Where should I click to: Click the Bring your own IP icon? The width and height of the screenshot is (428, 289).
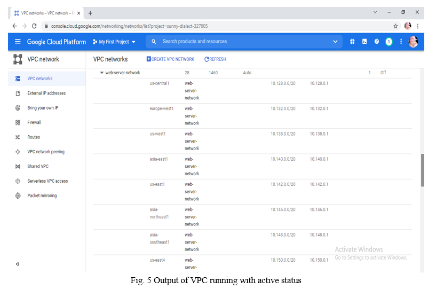18,108
